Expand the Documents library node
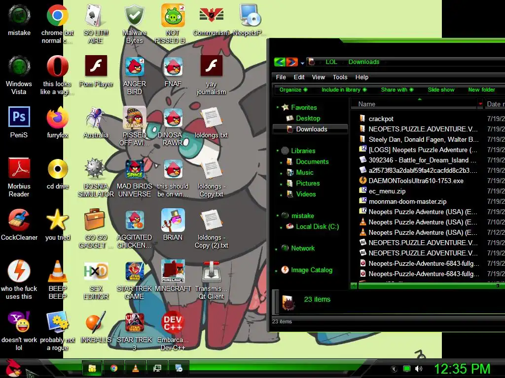Screen dimensions: 505x378 (x=281, y=162)
